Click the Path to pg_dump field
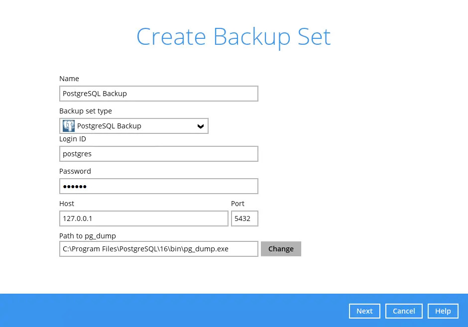Image resolution: width=468 pixels, height=327 pixels. (x=159, y=249)
